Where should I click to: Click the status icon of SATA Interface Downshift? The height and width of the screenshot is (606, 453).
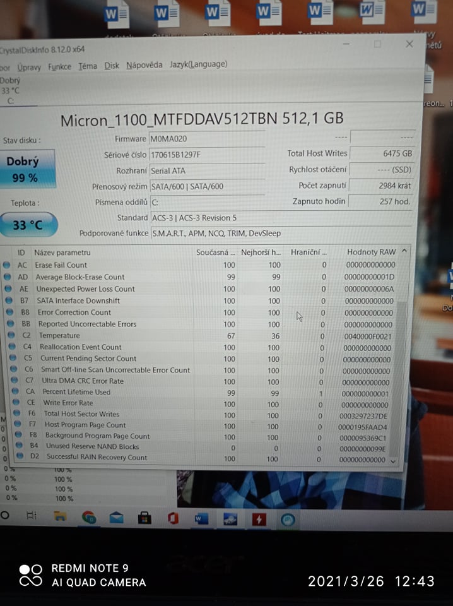(9, 300)
